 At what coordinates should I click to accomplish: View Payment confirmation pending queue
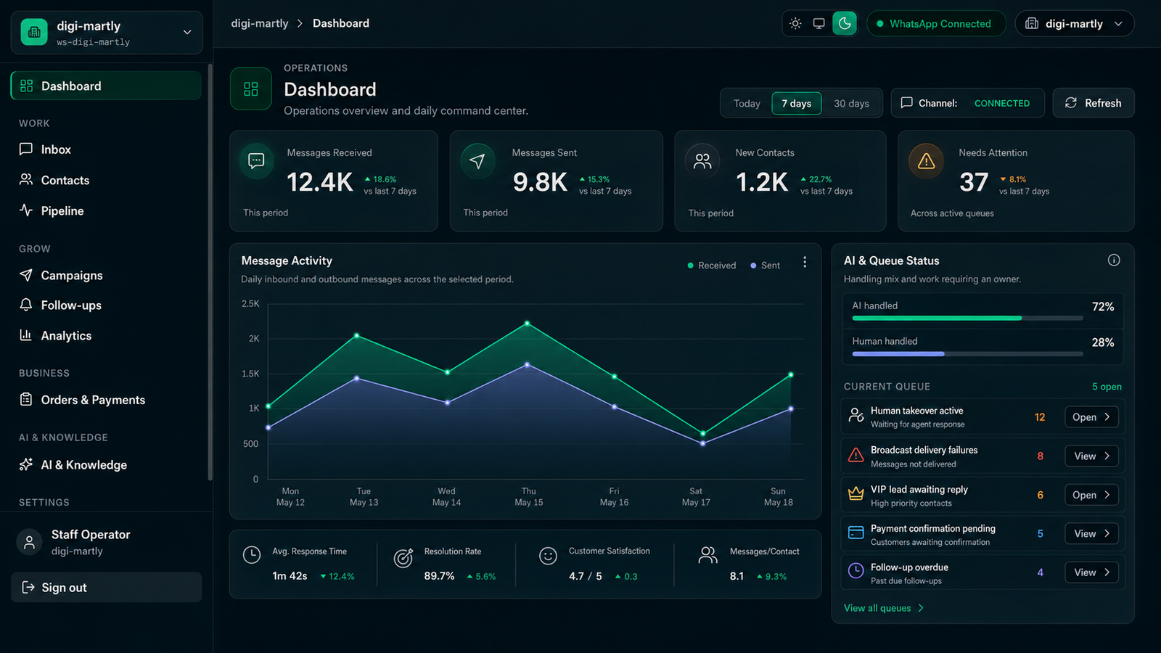(x=1091, y=533)
